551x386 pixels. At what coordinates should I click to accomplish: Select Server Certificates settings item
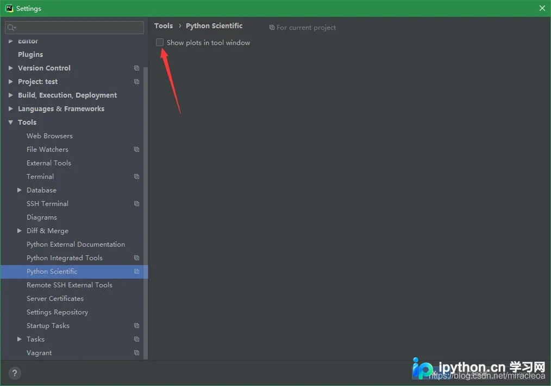[55, 299]
